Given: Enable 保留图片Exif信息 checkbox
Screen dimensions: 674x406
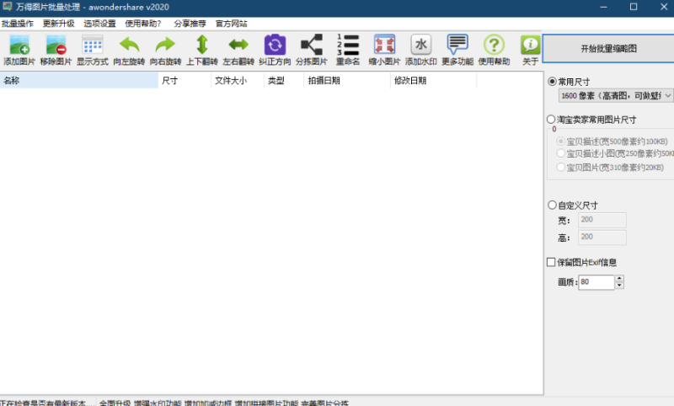Looking at the screenshot, I should pos(552,262).
